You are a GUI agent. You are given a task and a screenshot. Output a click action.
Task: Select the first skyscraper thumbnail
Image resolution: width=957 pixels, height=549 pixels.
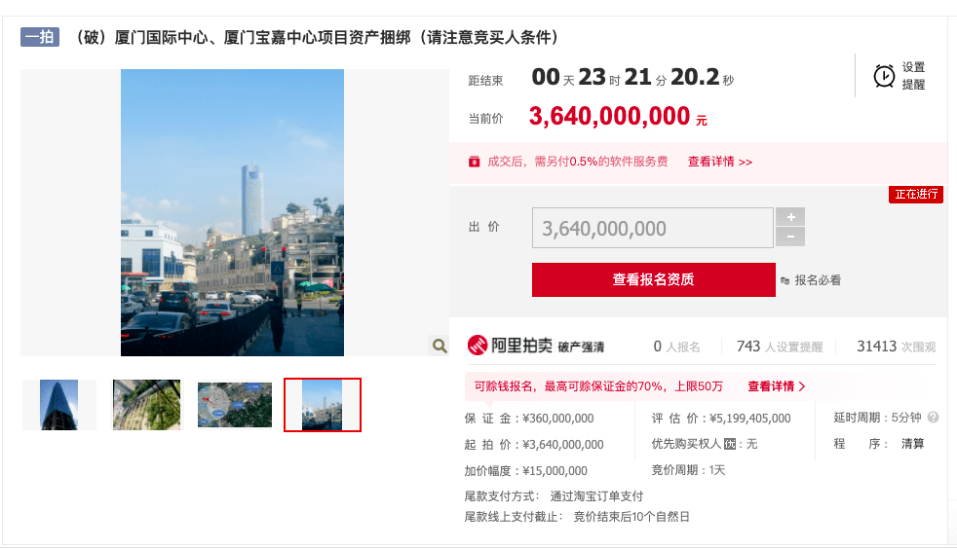coord(59,405)
